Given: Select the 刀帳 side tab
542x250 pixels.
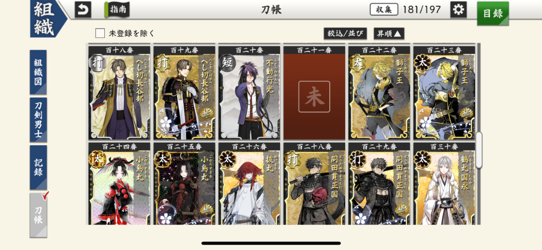Looking at the screenshot, I should pos(38,215).
